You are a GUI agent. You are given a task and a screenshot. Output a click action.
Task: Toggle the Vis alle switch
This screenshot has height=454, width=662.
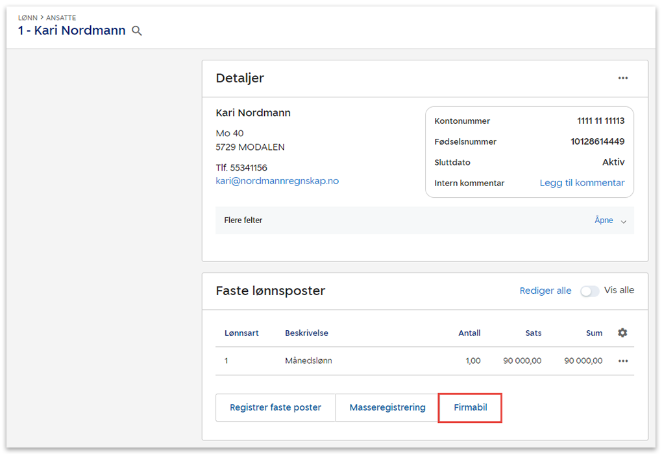tap(589, 291)
